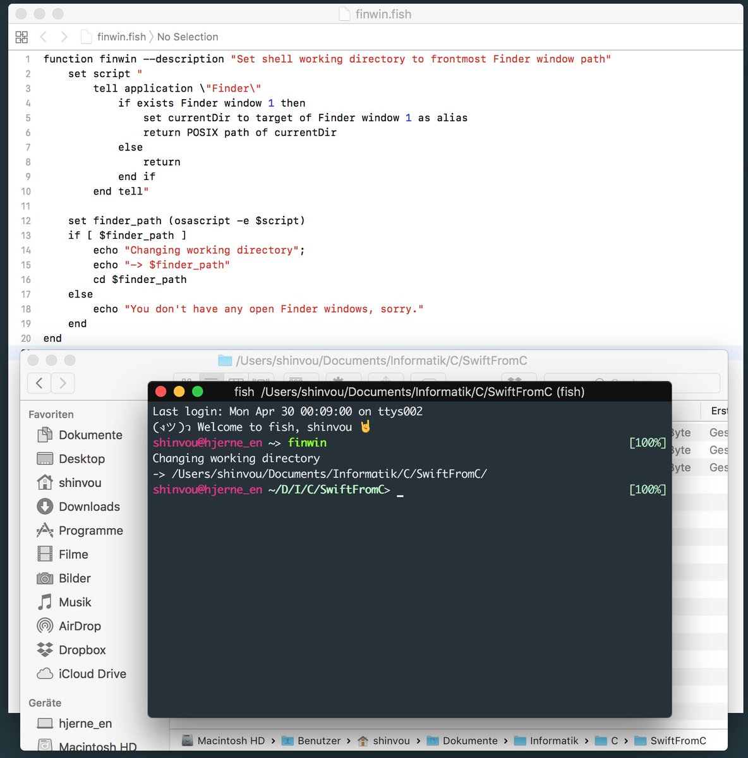
Task: Click the Geräte sidebar section header
Action: [x=45, y=703]
